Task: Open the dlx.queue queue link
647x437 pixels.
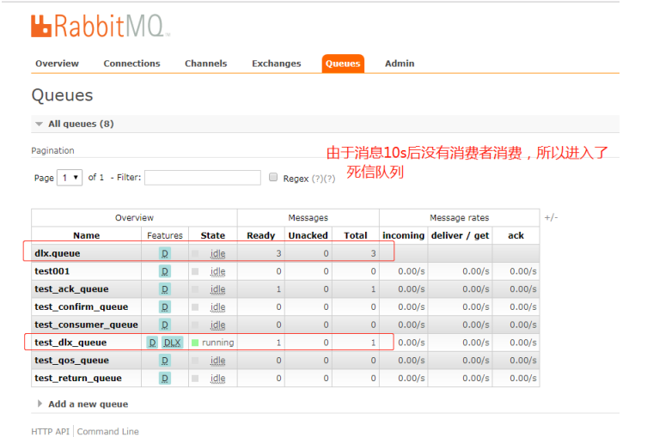Action: tap(58, 253)
